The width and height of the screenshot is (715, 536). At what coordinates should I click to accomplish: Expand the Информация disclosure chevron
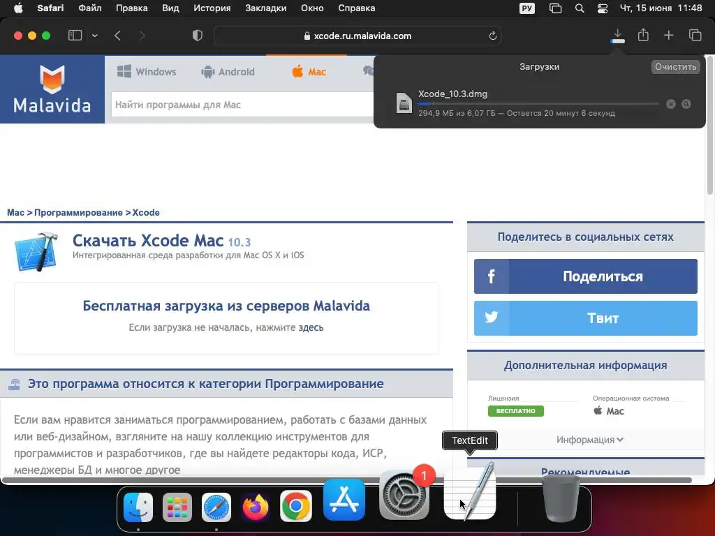[x=620, y=440]
